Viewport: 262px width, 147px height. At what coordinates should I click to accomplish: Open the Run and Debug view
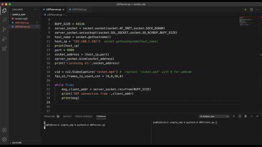[5, 39]
